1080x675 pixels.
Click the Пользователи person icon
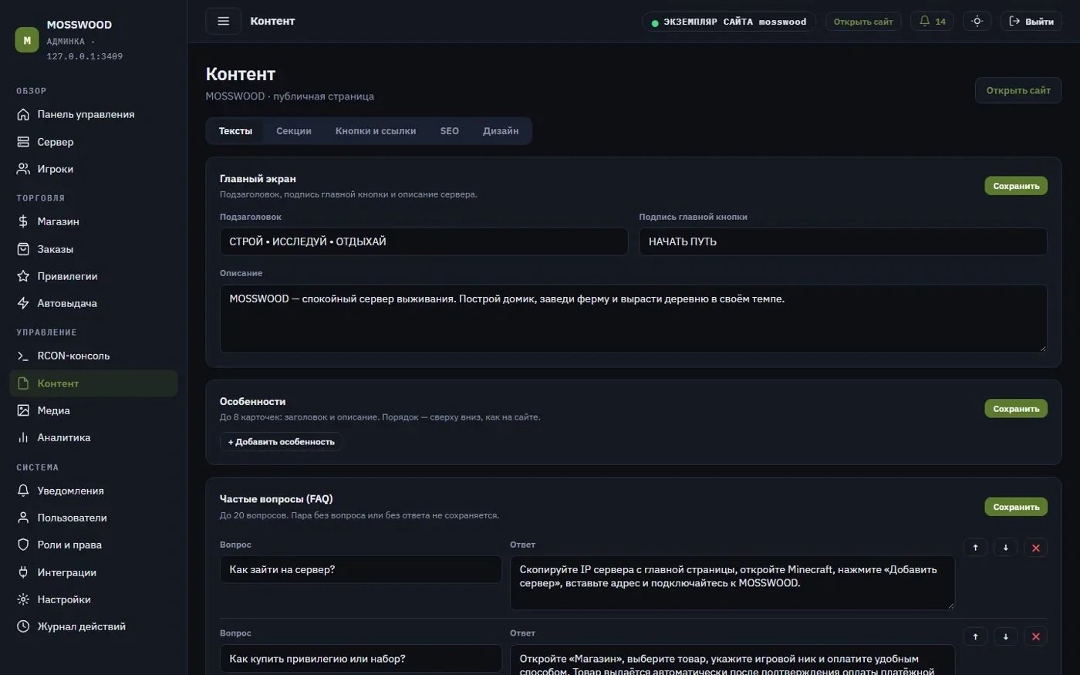click(x=23, y=518)
